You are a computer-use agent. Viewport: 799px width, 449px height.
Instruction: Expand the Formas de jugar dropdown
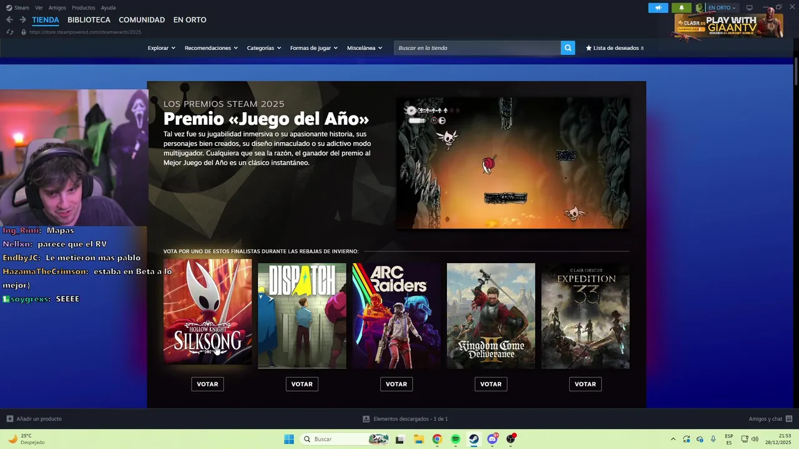[314, 48]
